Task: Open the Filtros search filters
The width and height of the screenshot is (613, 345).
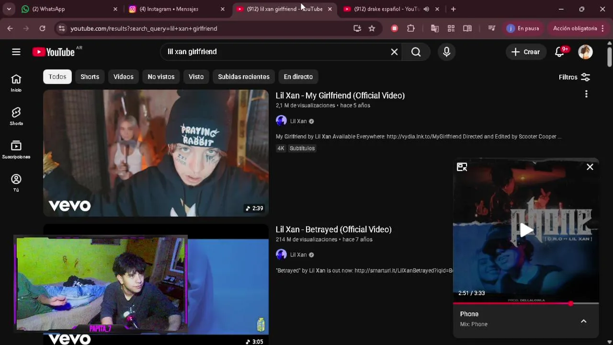Action: 574,77
